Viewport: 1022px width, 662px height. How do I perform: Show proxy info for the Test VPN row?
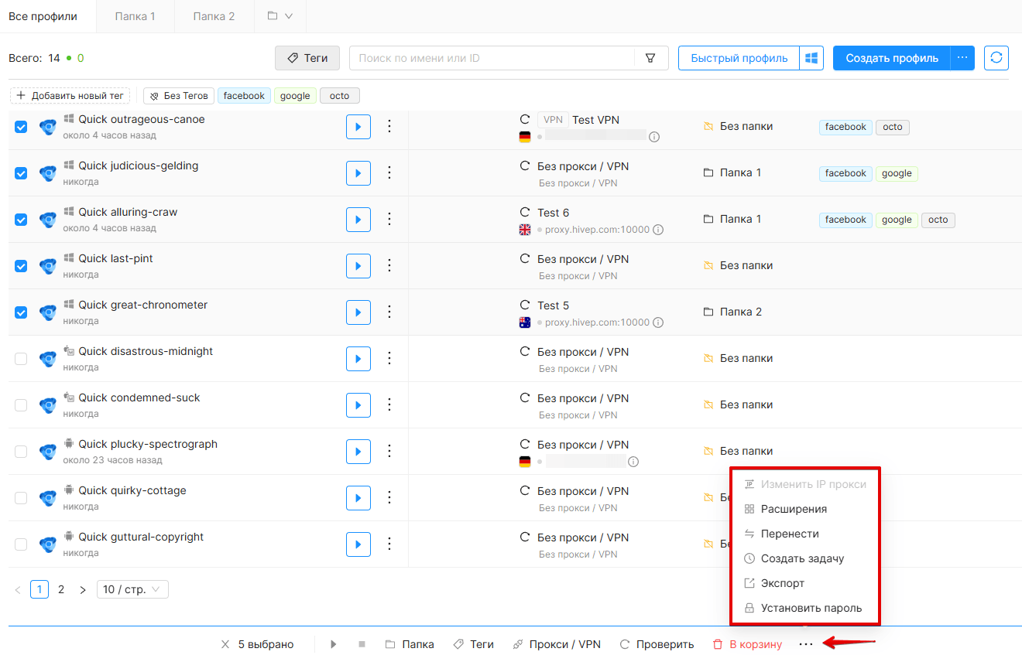pos(654,137)
